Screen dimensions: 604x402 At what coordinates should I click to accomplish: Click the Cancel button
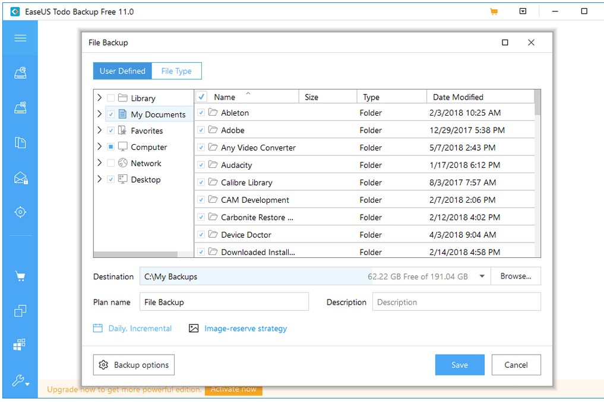(x=516, y=365)
